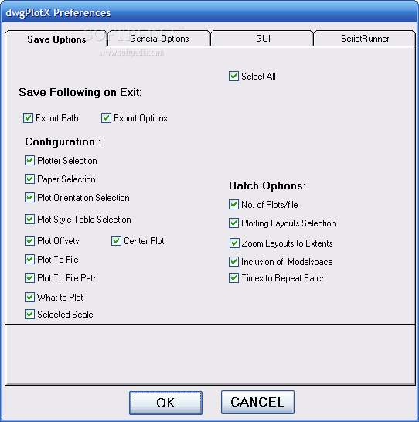419x422 pixels.
Task: Click the CANCEL button
Action: point(257,402)
